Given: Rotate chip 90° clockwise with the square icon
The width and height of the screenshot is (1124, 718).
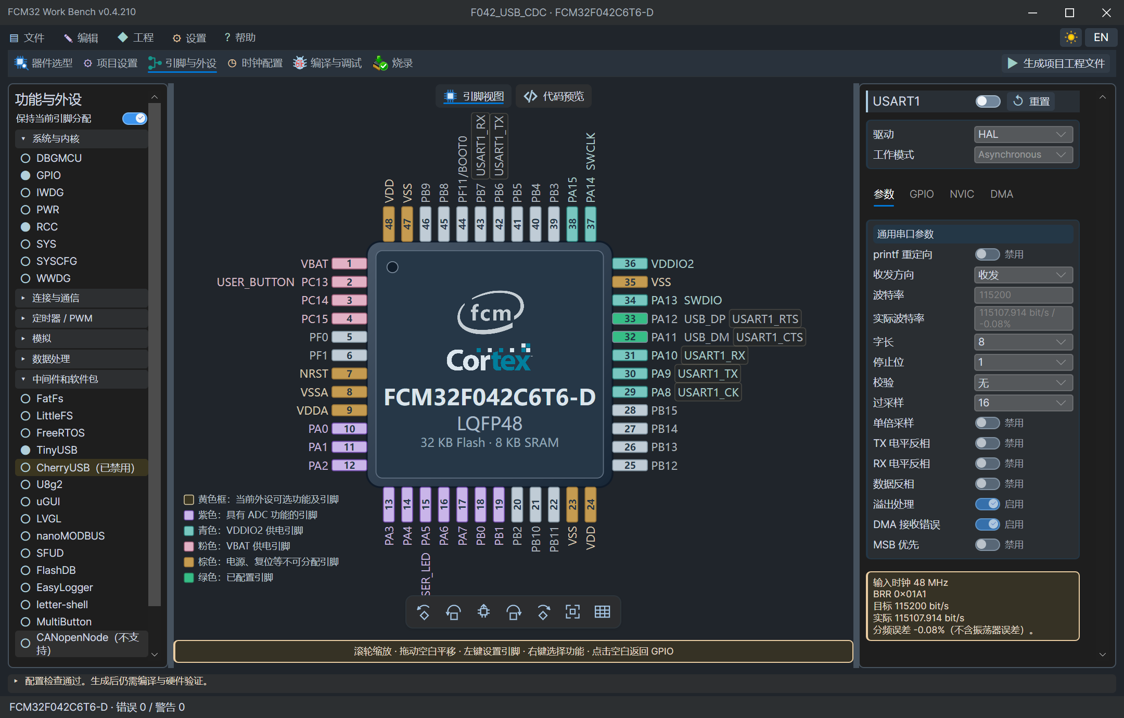Looking at the screenshot, I should [x=514, y=612].
